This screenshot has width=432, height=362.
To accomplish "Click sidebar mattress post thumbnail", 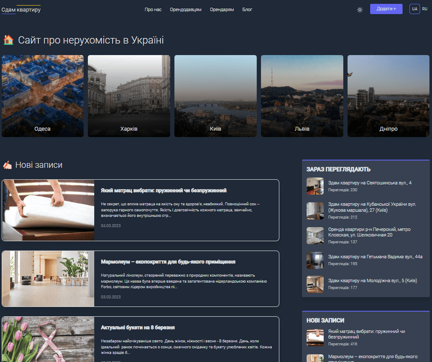I will (x=315, y=338).
